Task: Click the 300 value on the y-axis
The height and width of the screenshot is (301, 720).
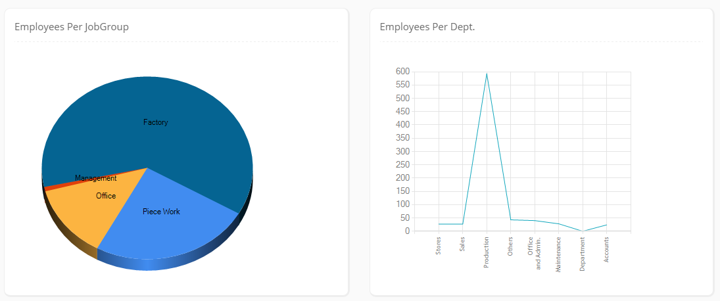Action: pos(403,151)
